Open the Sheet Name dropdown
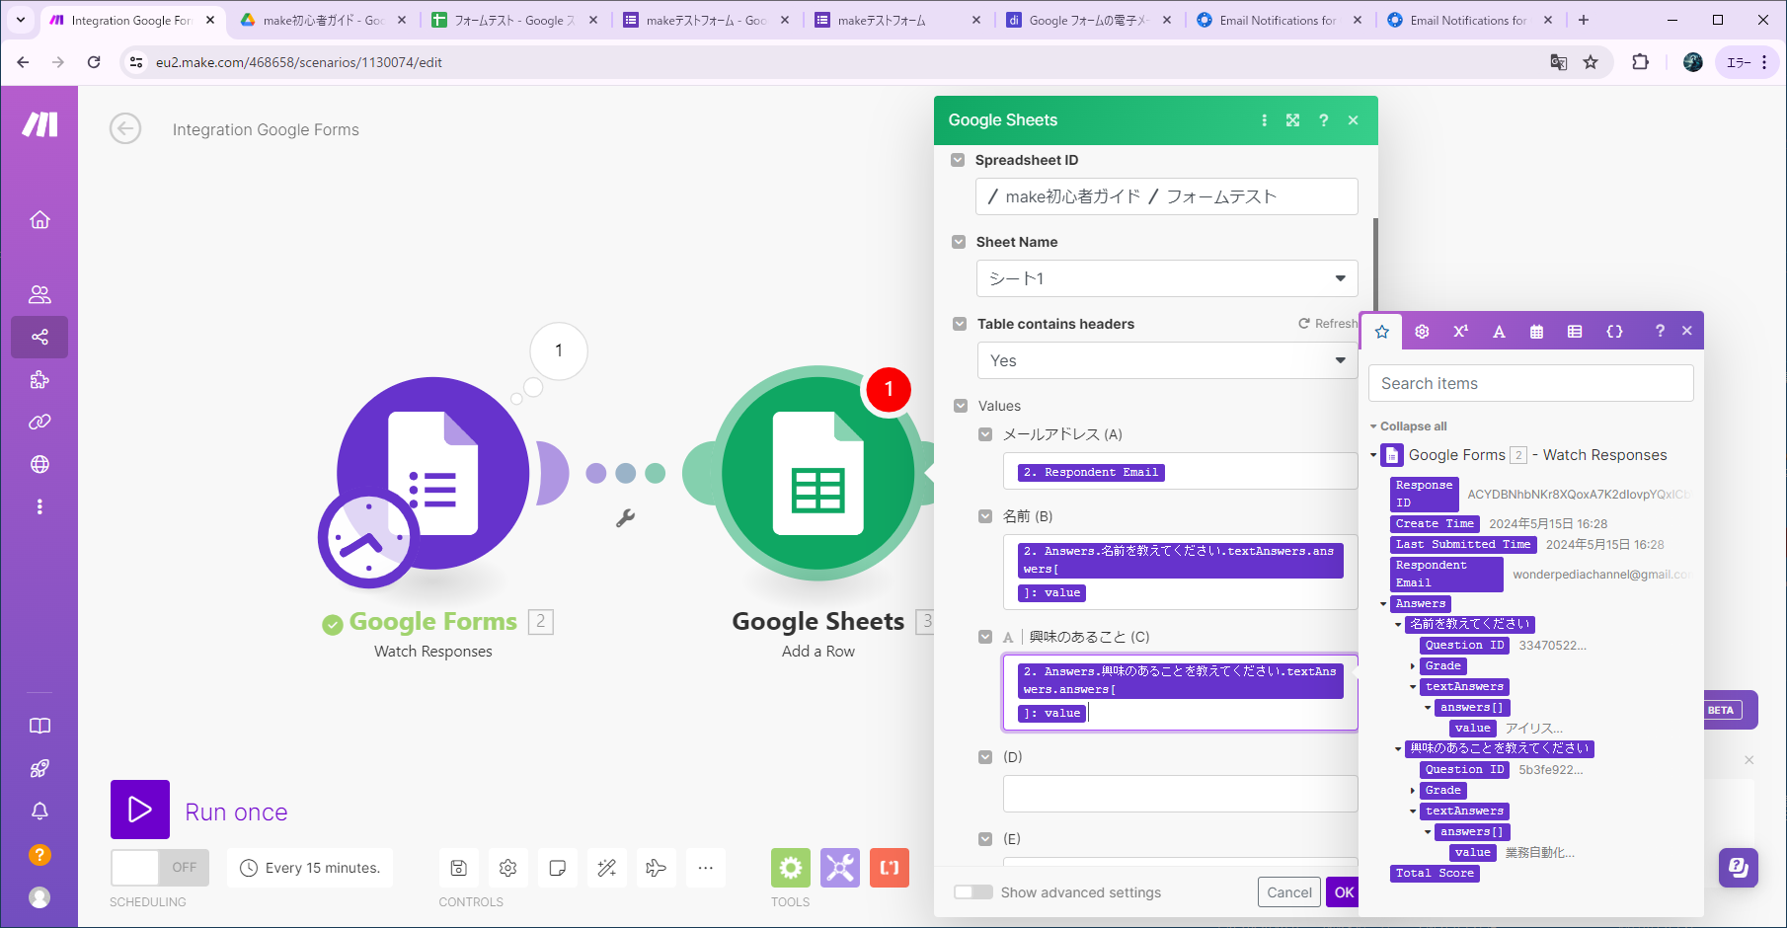1787x928 pixels. (x=1166, y=278)
